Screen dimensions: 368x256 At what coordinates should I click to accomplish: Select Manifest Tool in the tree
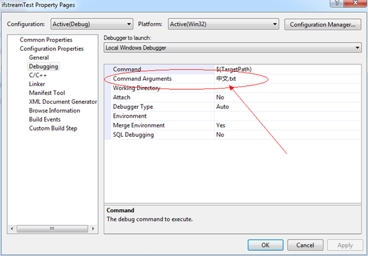47,93
